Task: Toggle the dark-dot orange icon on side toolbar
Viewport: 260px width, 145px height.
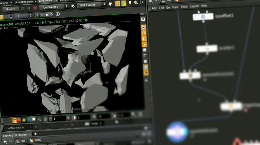Action: coord(146,73)
